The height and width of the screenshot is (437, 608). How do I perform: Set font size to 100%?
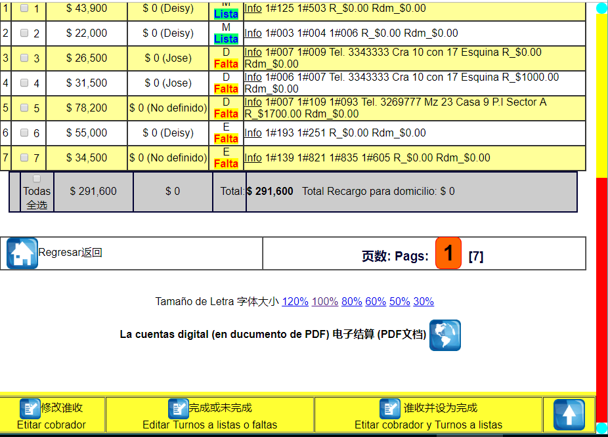(x=325, y=301)
